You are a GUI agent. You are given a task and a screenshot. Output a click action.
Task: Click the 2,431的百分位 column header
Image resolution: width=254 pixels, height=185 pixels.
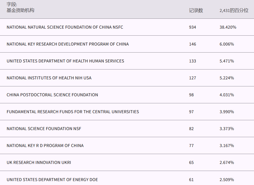click(x=234, y=11)
